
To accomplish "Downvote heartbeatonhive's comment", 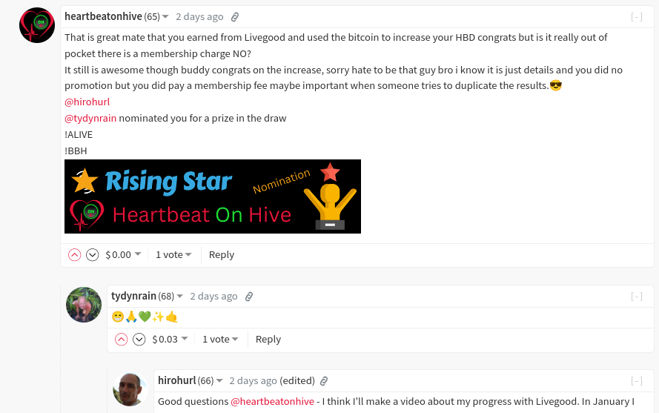I will [x=93, y=255].
